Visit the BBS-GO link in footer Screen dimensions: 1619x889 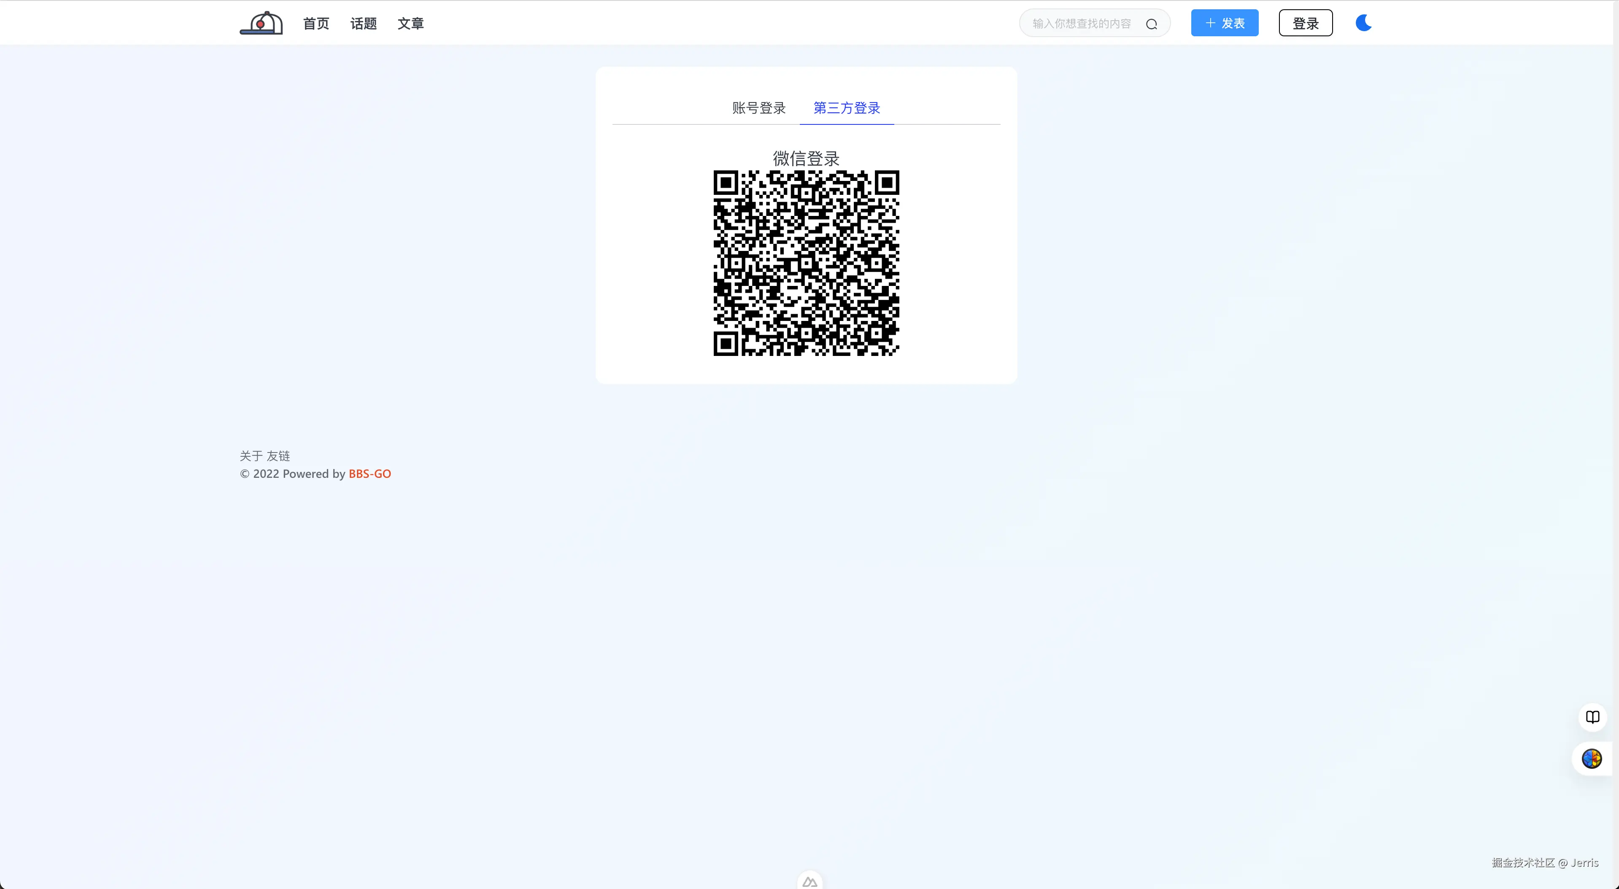point(370,474)
